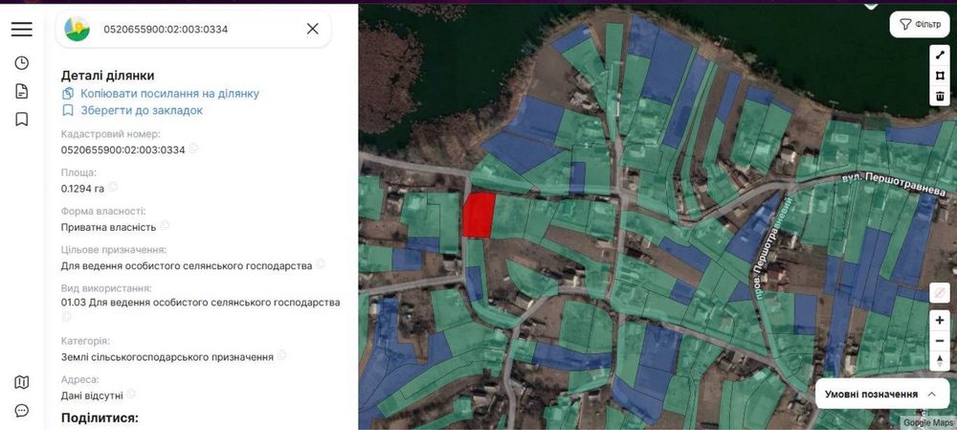The width and height of the screenshot is (957, 430).
Task: Open search history clock icon
Action: (21, 63)
